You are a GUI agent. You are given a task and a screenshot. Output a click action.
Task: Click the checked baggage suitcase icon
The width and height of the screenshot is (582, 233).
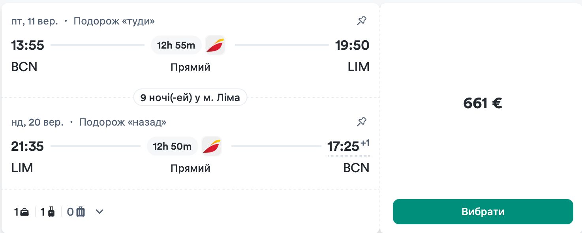coord(81,212)
